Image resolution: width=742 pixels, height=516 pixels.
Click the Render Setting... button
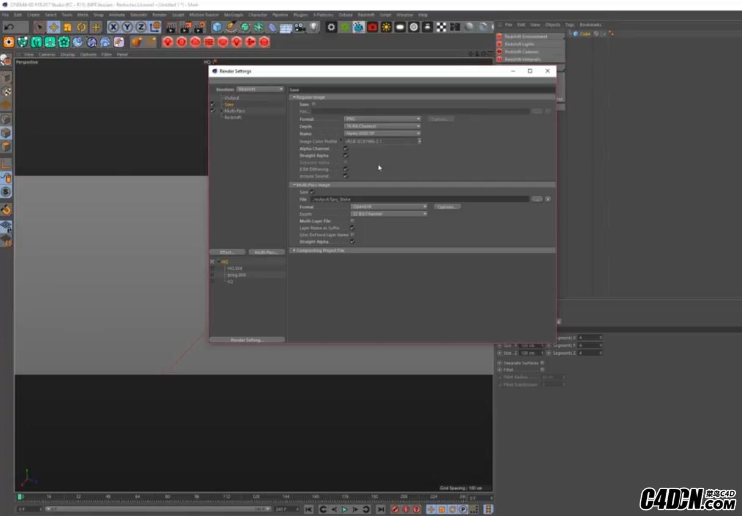(x=247, y=340)
